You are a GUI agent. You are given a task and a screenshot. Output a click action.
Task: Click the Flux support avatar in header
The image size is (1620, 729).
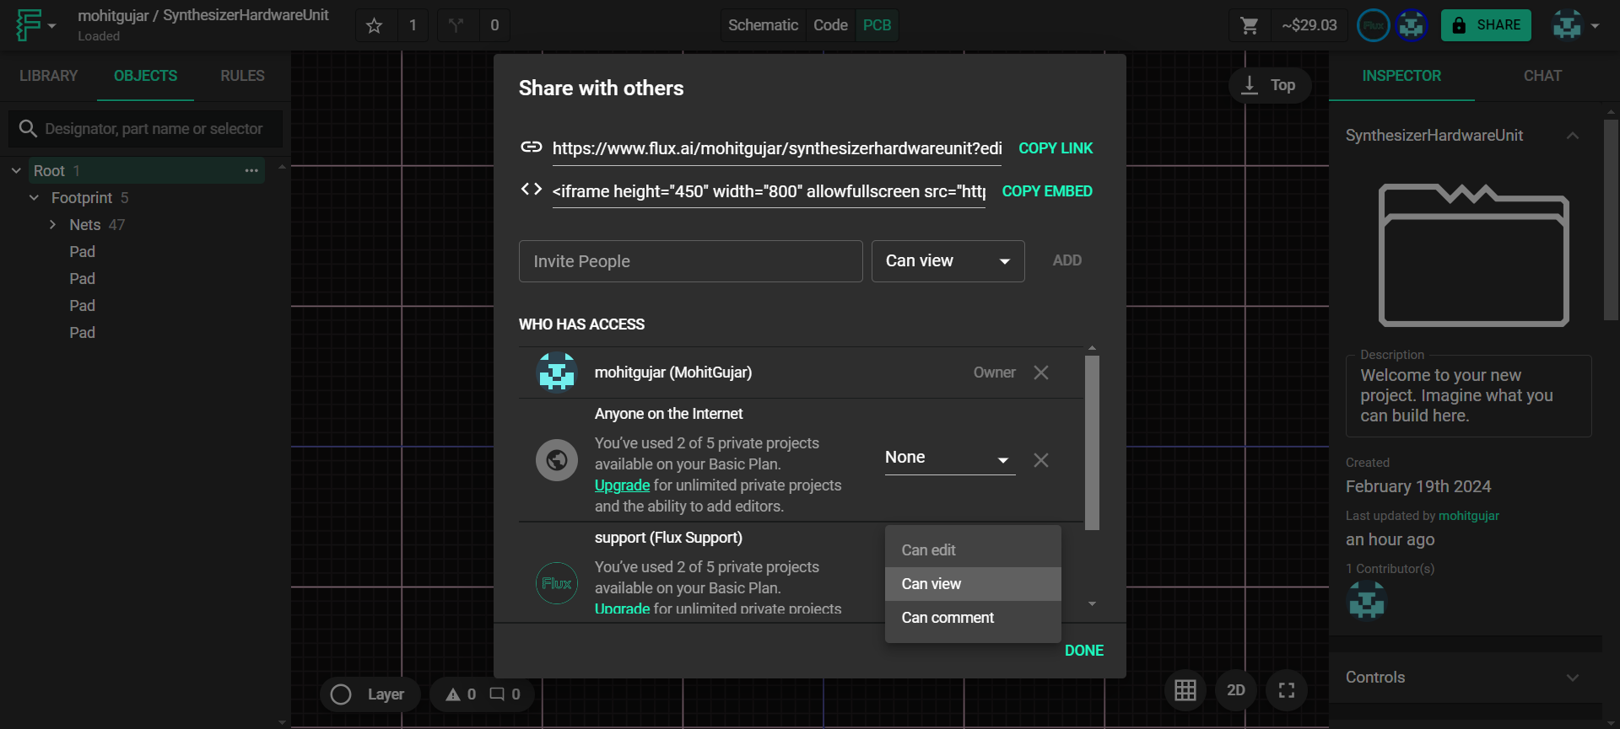[1374, 25]
